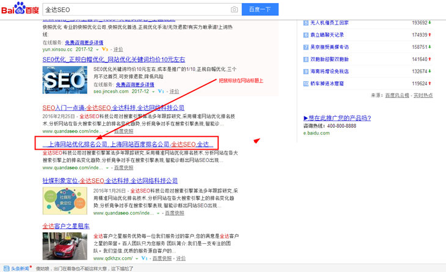Click rank badge 5 in hot list
Screen dimensions: 446x272
(305, 23)
